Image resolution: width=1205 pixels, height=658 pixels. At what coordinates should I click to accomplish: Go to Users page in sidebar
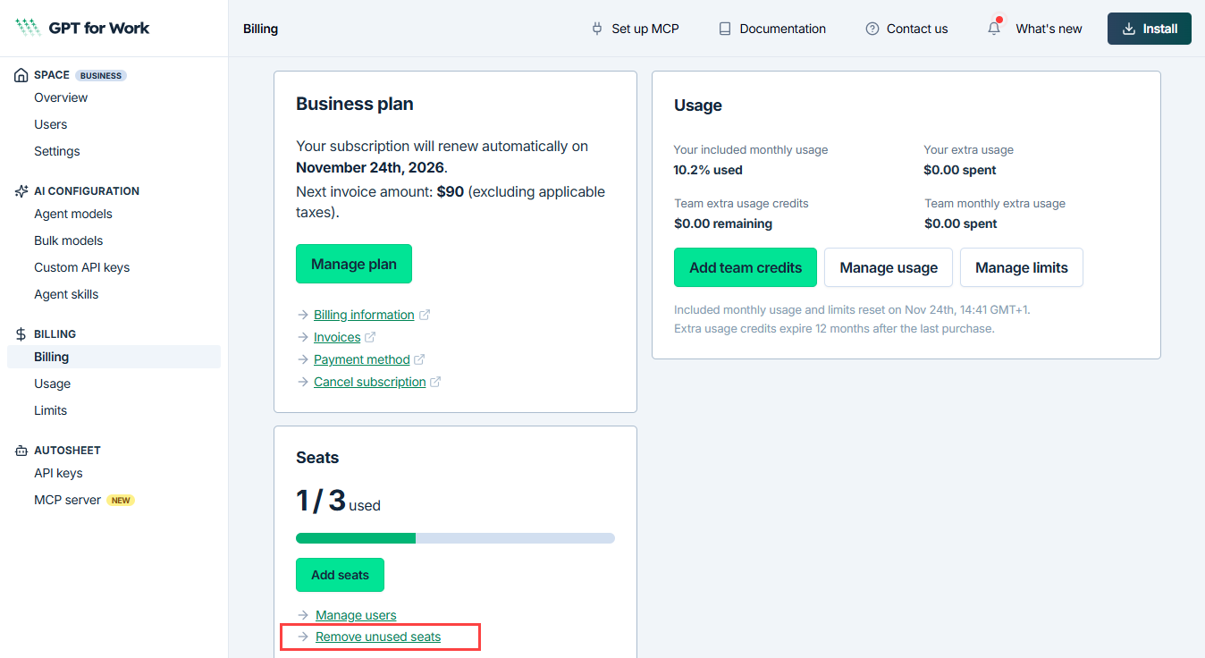pyautogui.click(x=51, y=124)
